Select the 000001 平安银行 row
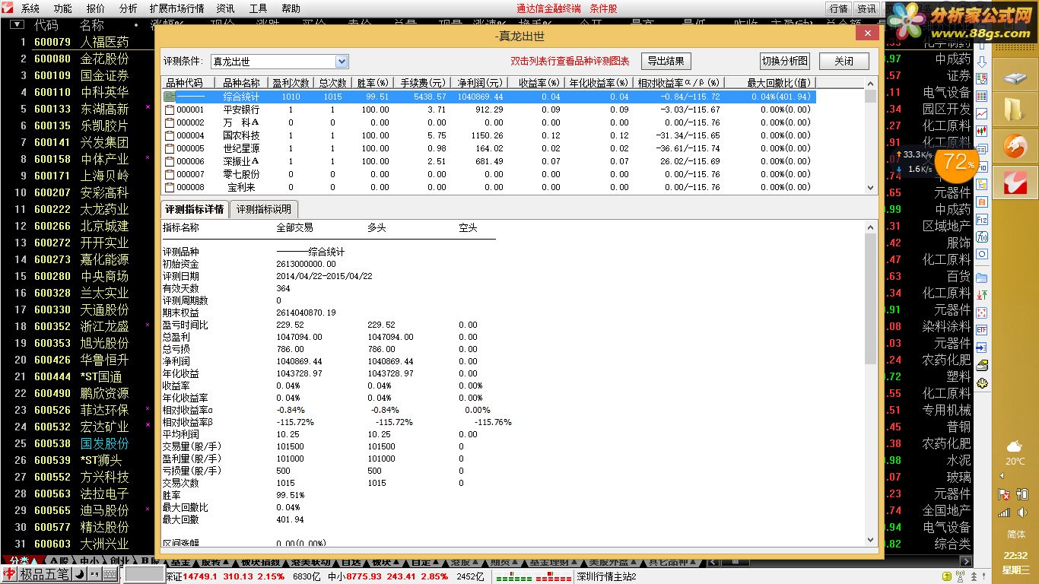Image resolution: width=1039 pixels, height=584 pixels. 488,109
